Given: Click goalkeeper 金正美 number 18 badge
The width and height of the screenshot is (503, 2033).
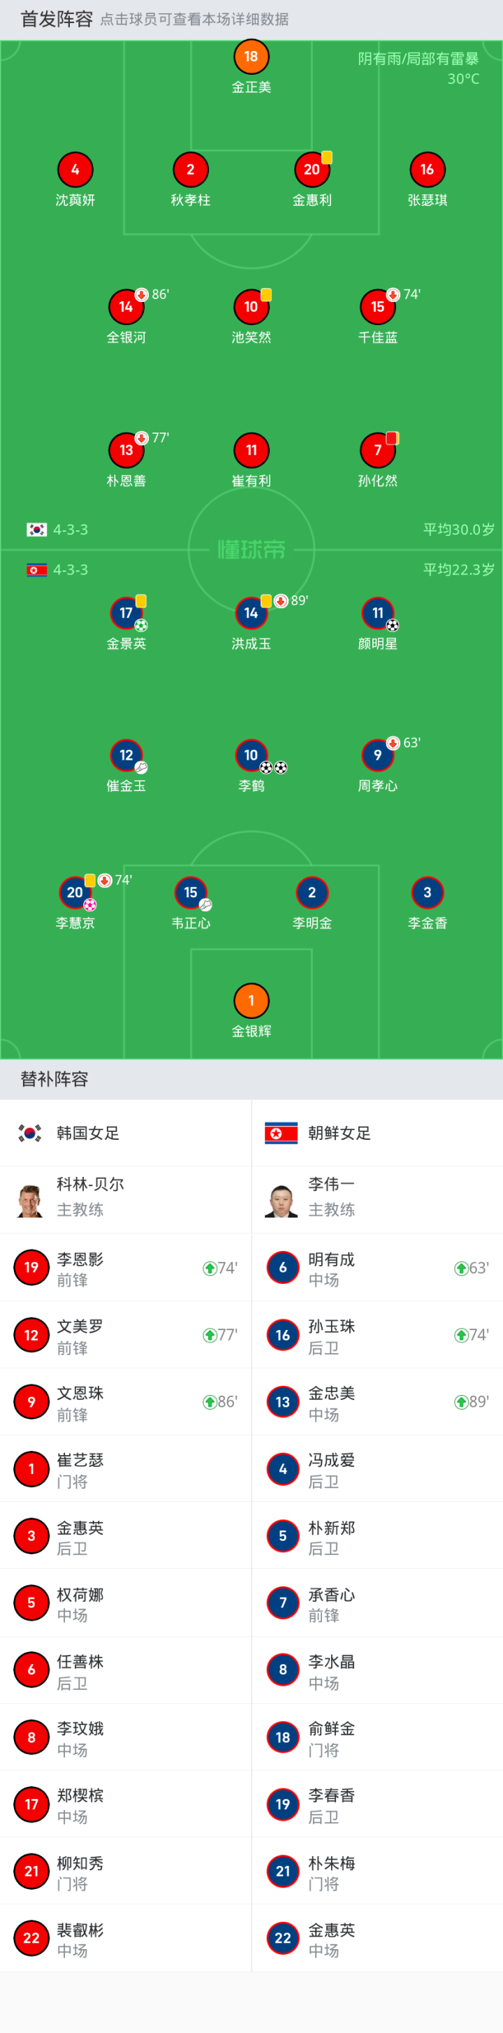Looking at the screenshot, I should click(251, 57).
